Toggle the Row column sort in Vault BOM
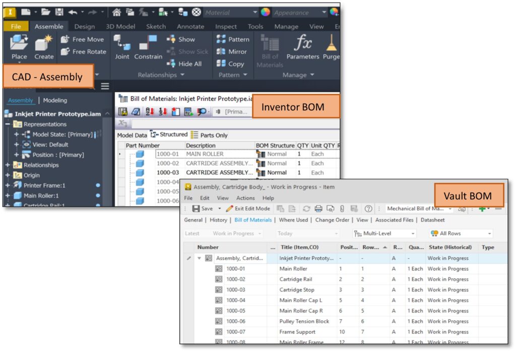This screenshot has height=352, width=516. tap(374, 247)
